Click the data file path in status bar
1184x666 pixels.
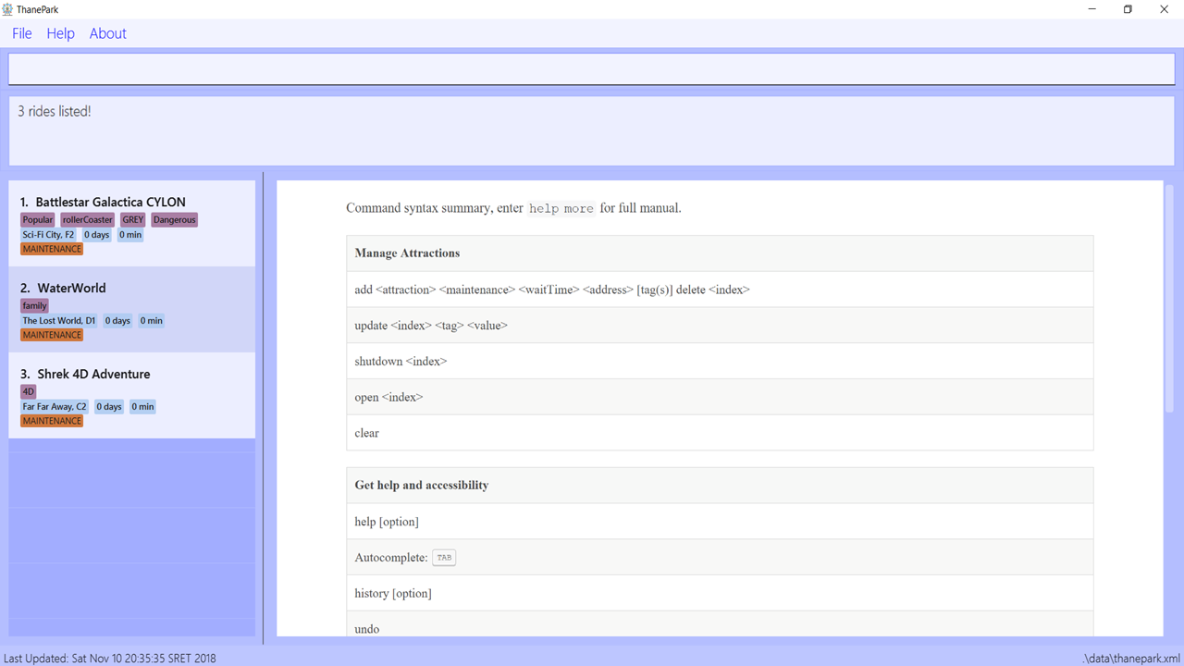(x=1132, y=659)
